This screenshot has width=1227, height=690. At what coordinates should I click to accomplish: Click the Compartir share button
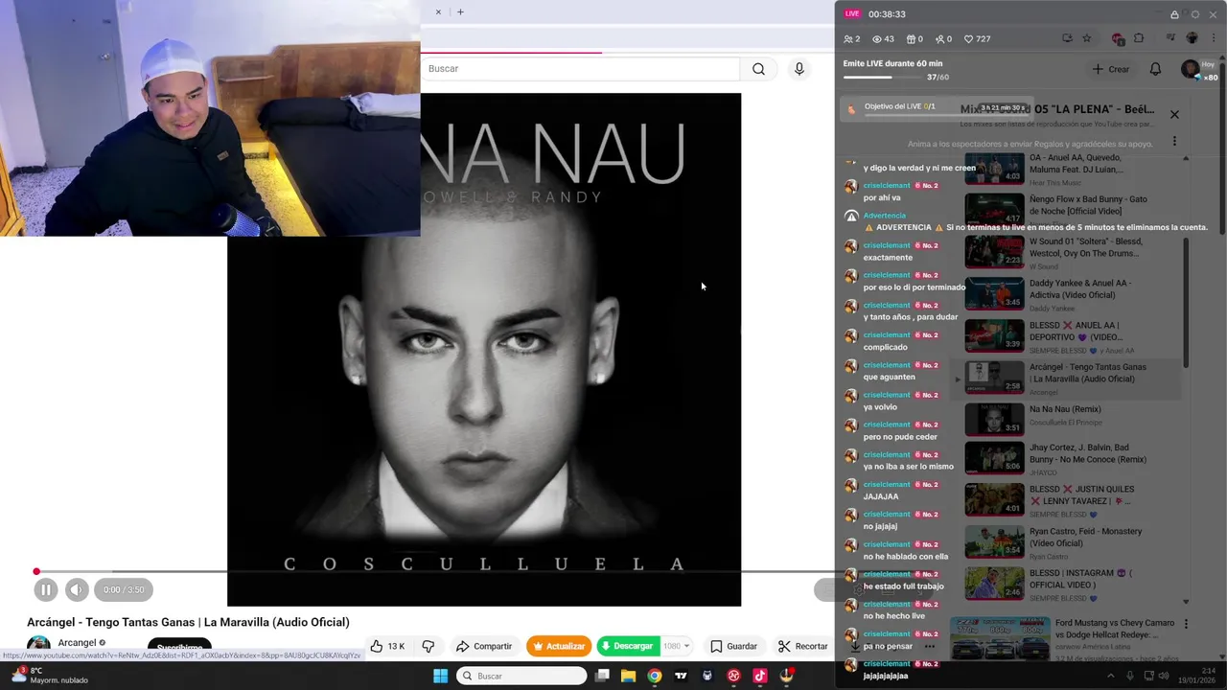point(484,646)
